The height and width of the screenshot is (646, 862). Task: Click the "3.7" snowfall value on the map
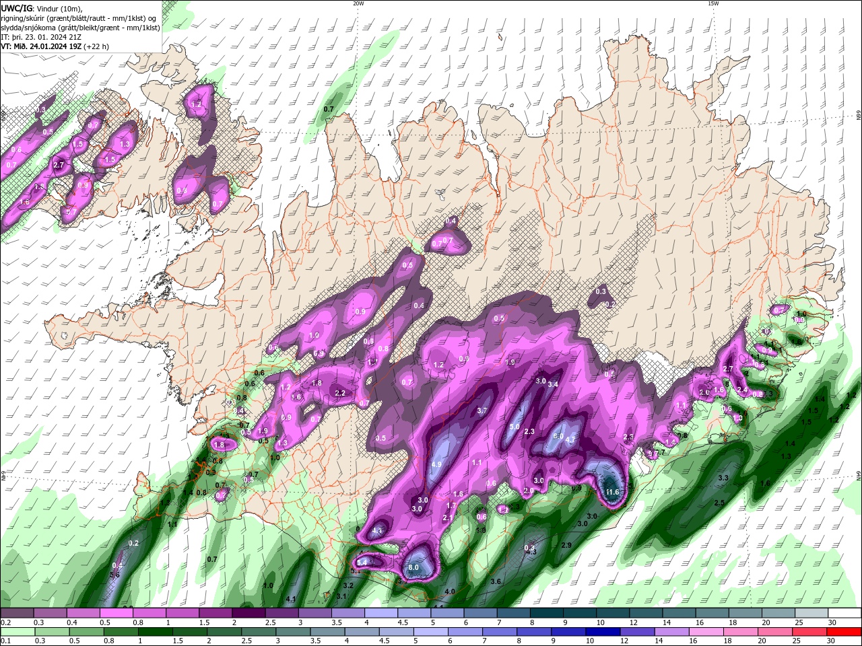coord(482,410)
